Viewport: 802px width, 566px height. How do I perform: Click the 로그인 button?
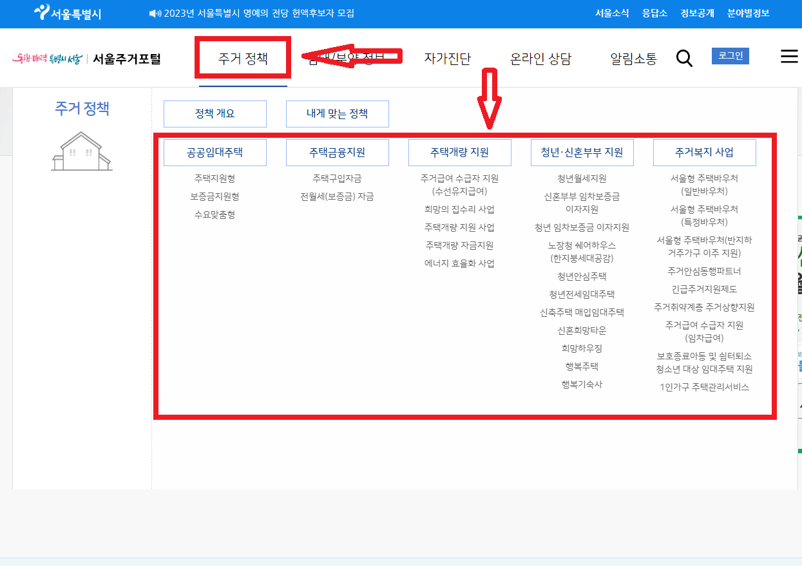click(730, 55)
